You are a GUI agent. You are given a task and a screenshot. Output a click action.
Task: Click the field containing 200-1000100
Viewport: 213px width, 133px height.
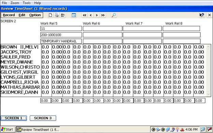(x=61, y=35)
